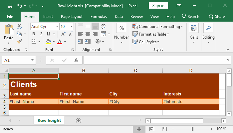Click the Sign in button
233x133 pixels.
(x=158, y=6)
